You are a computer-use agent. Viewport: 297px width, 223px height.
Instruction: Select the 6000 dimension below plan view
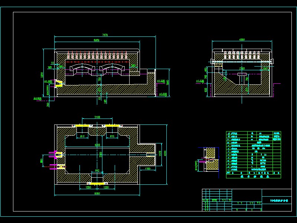(97, 193)
